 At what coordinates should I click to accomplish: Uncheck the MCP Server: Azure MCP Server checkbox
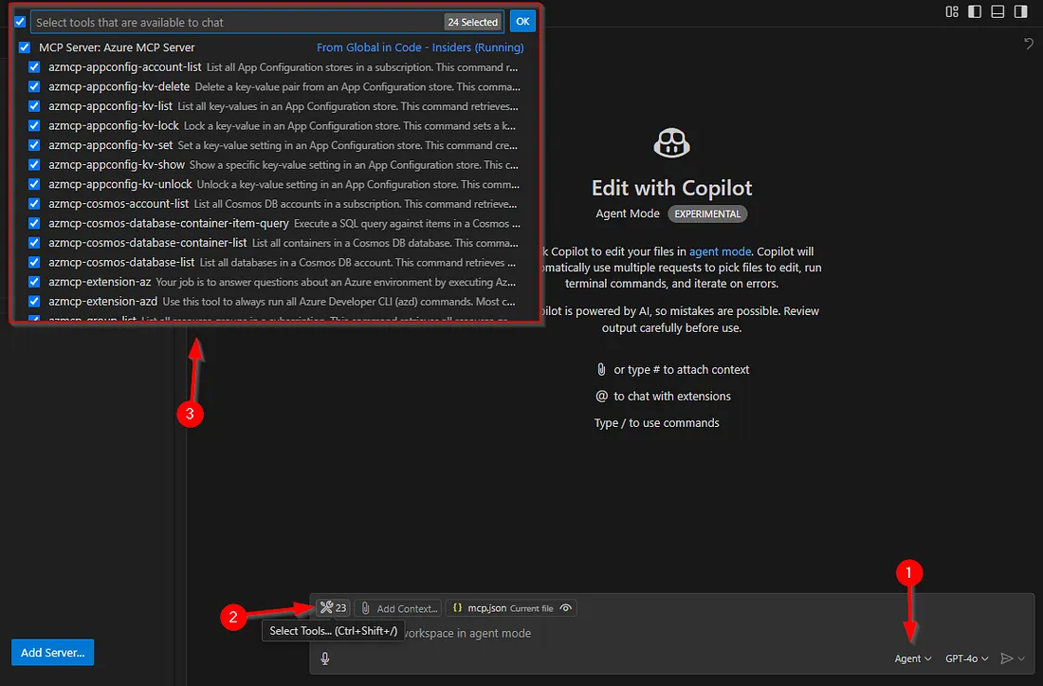tap(25, 47)
